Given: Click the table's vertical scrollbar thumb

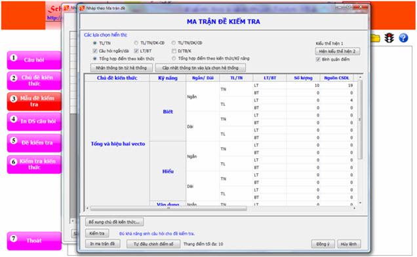Looking at the screenshot, I should (x=360, y=120).
